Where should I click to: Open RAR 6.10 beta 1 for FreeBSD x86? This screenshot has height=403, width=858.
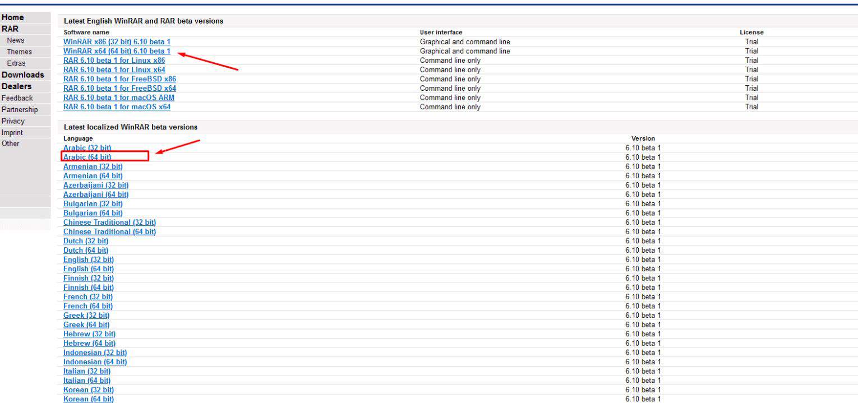[x=119, y=79]
